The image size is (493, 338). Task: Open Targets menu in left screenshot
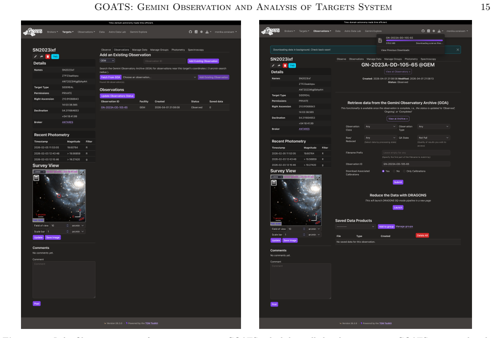(x=68, y=32)
